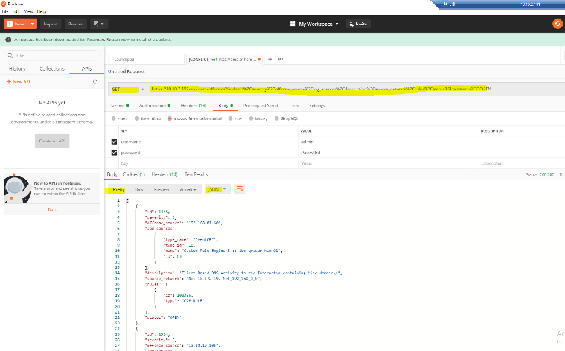
Task: Open the GET request method dropdown
Action: (141, 88)
